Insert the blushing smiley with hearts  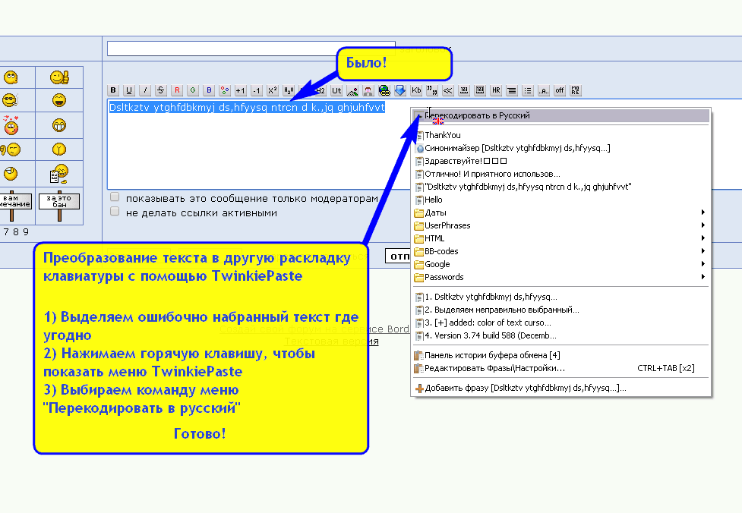(11, 125)
